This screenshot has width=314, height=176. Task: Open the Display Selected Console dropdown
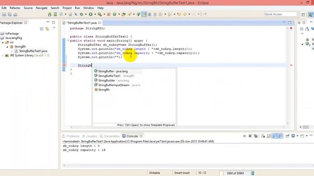click(297, 136)
